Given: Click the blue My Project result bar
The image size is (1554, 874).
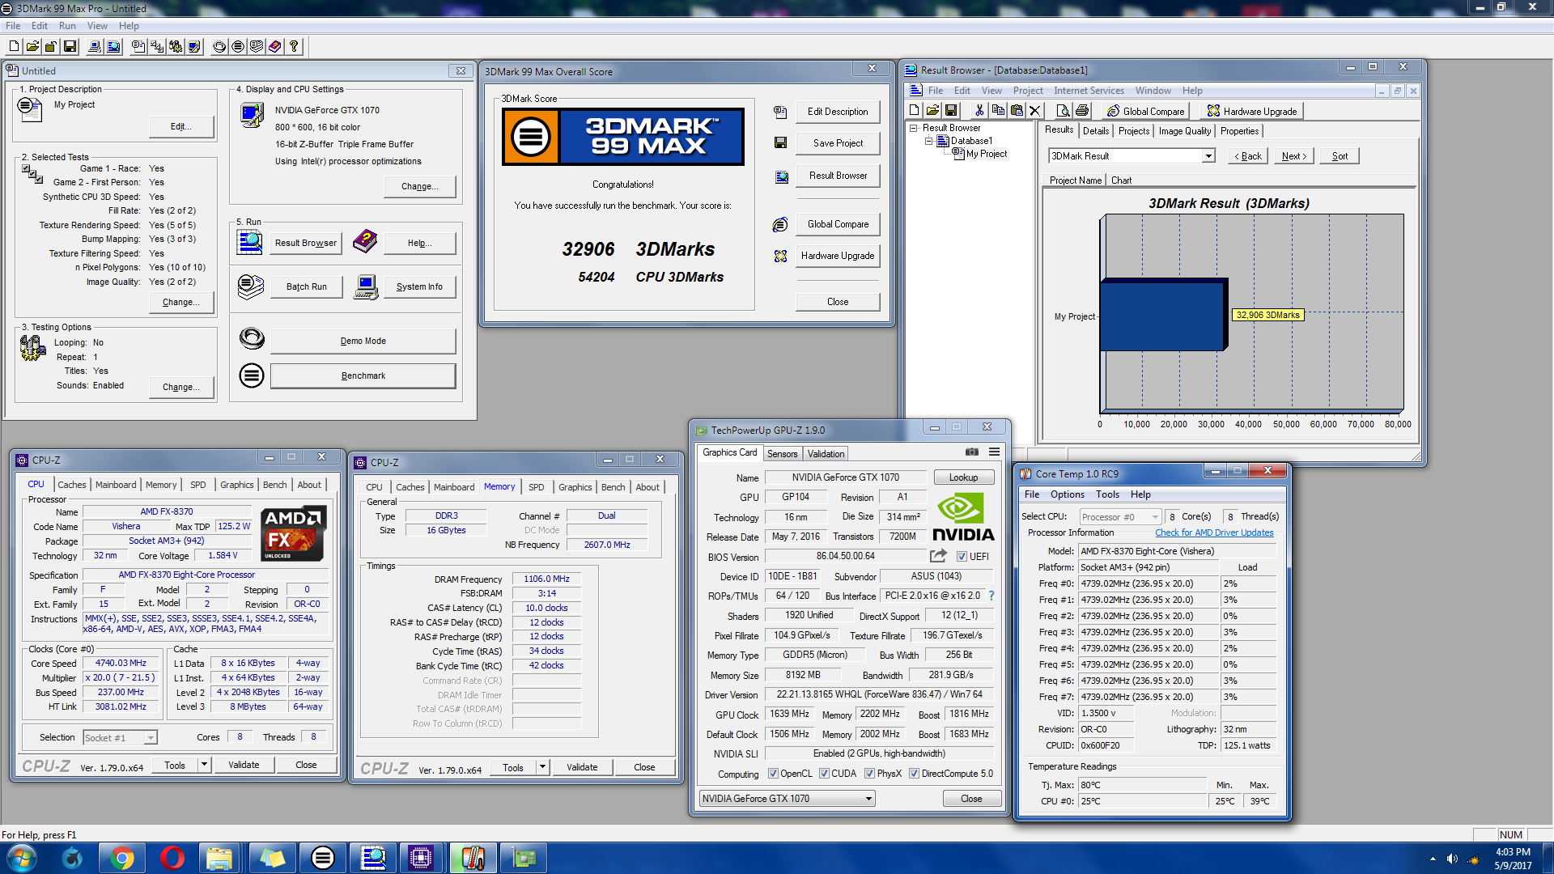Looking at the screenshot, I should tap(1163, 316).
